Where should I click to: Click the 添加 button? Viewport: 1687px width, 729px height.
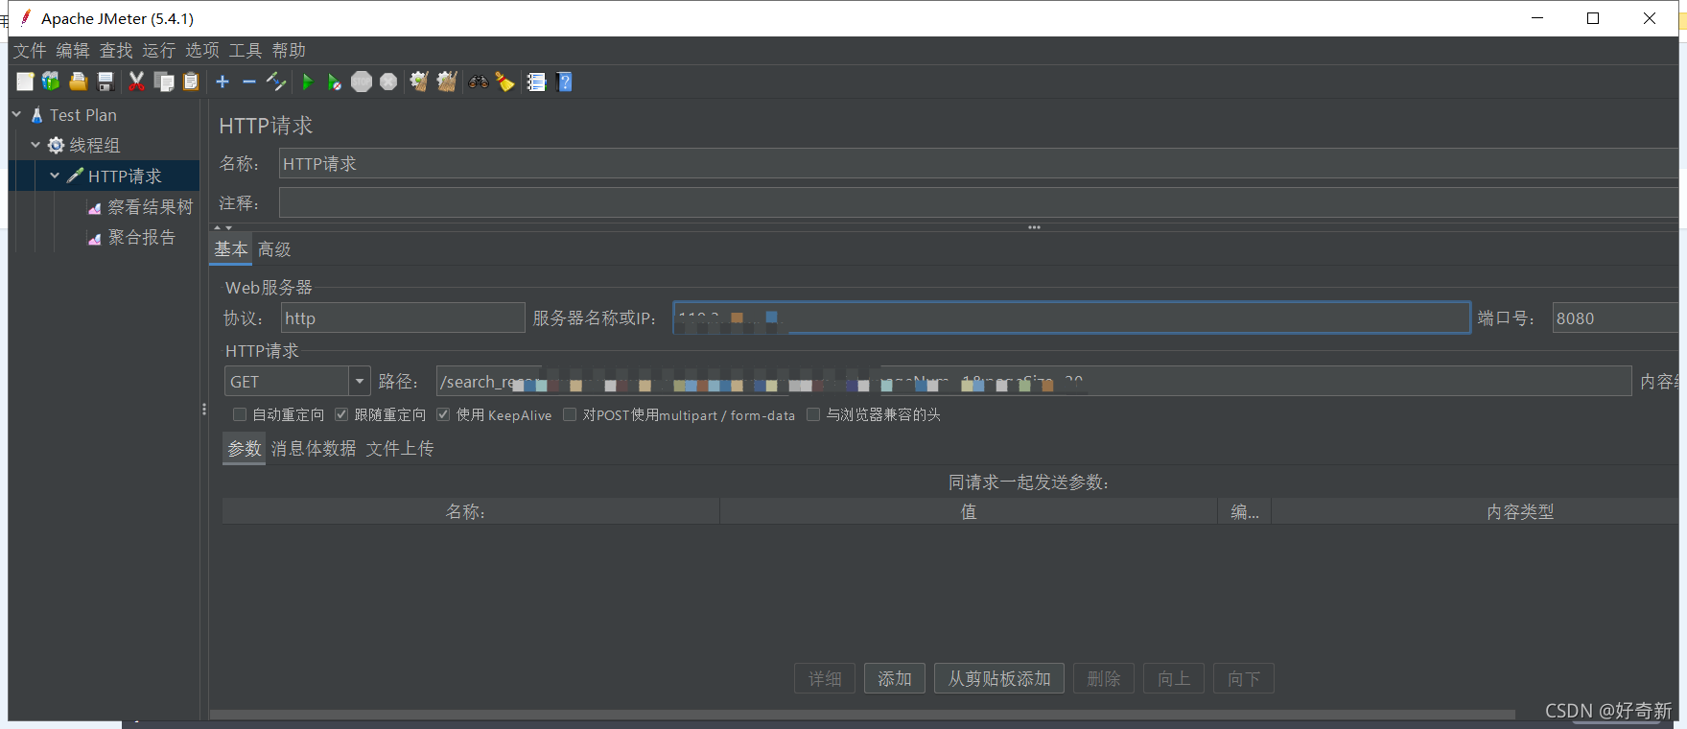[x=895, y=678]
